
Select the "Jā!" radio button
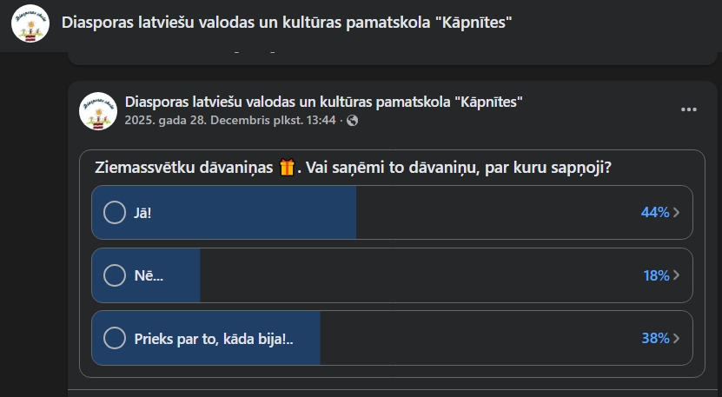[x=115, y=212]
